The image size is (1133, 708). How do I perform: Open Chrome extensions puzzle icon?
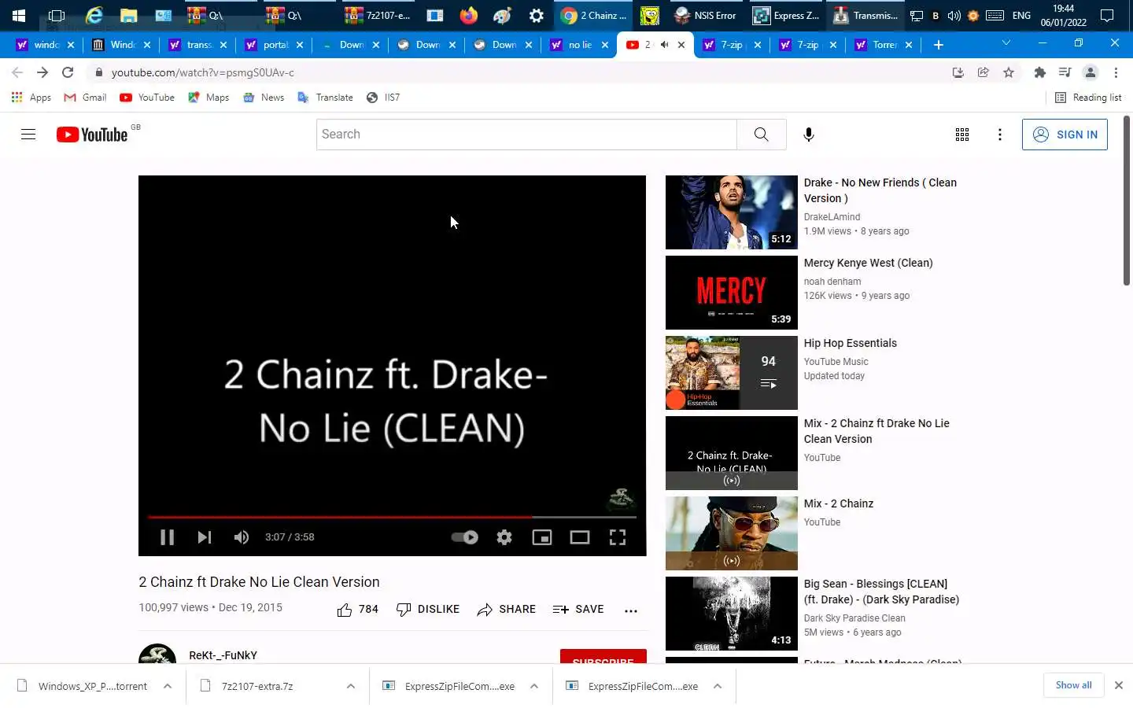[1040, 72]
